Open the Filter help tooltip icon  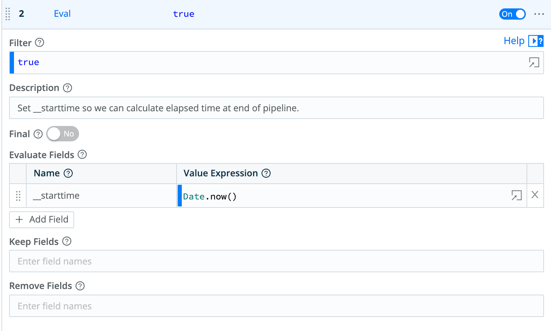coord(40,43)
